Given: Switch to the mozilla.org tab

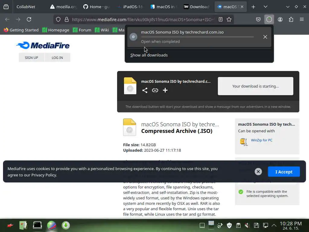Looking at the screenshot, I should (64, 7).
